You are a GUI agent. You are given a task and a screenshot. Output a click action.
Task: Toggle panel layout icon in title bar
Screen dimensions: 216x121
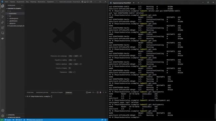pos(85,2)
